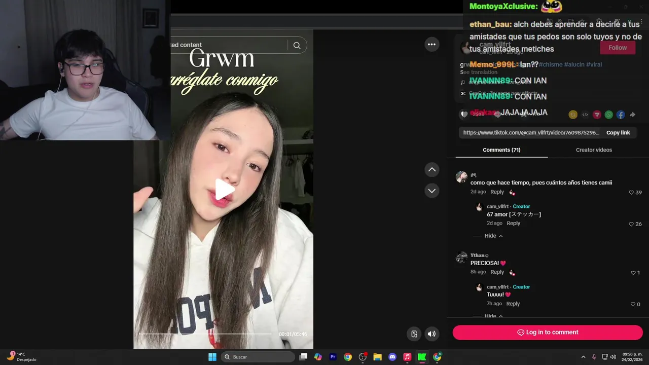Click Log in to comment
The width and height of the screenshot is (649, 365).
548,333
